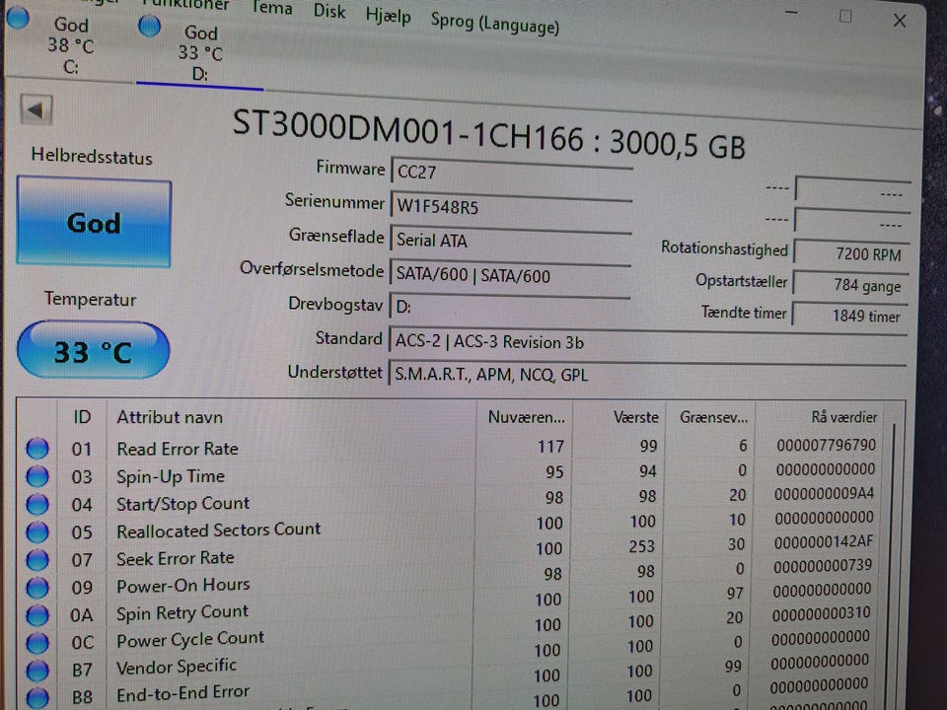Click the Temperatur label

(90, 299)
